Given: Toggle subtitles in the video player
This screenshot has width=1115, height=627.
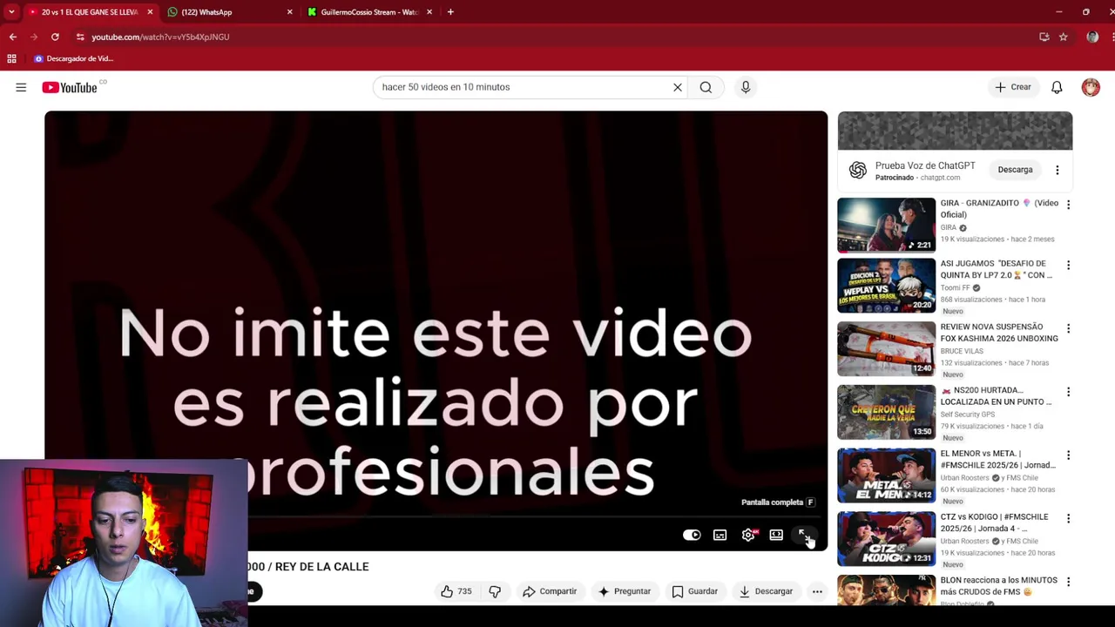Looking at the screenshot, I should (720, 535).
